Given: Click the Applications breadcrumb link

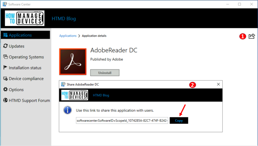Looking at the screenshot, I should (68, 36).
